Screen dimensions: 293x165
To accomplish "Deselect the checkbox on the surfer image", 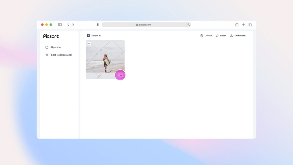I will 89,43.
